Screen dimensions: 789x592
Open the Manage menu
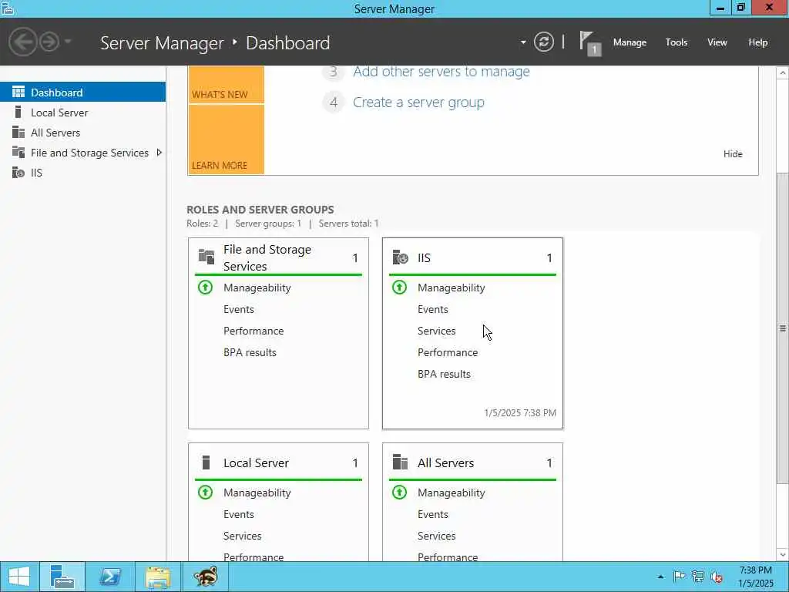pos(630,42)
